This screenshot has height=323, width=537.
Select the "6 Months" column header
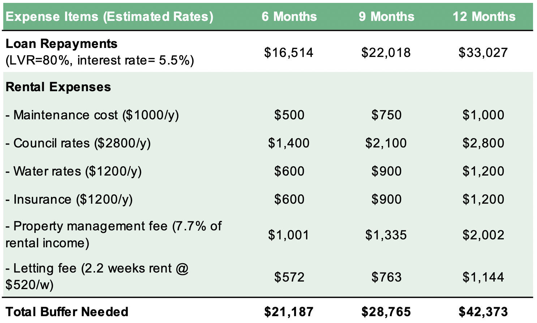point(289,17)
